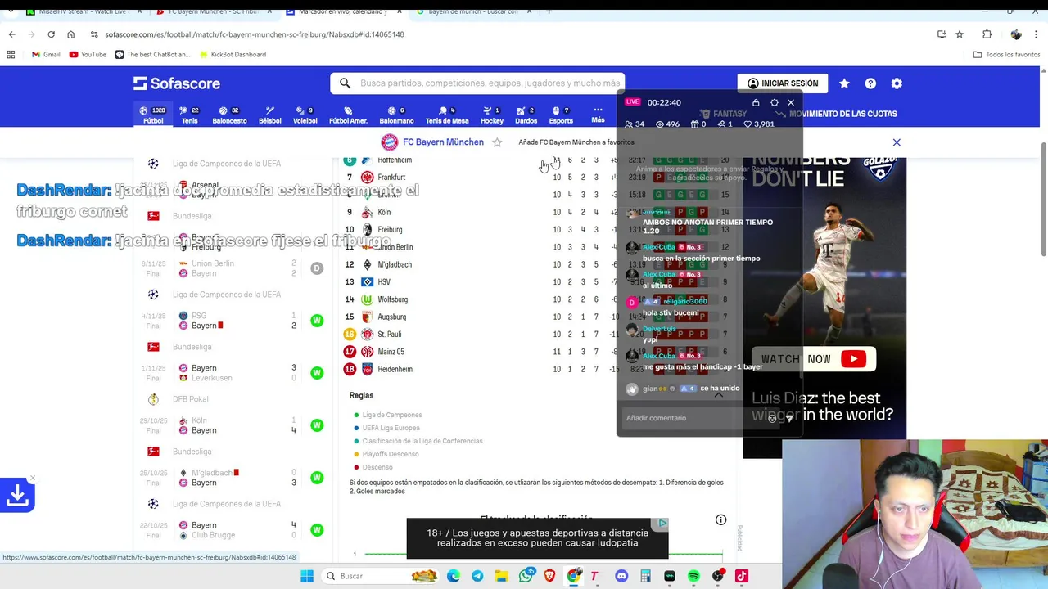The width and height of the screenshot is (1048, 589).
Task: Click WATCH NOW YouTube ad button
Action: (814, 359)
